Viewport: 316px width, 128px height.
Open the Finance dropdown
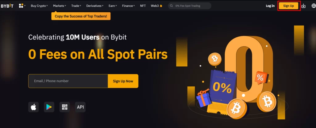tap(128, 6)
